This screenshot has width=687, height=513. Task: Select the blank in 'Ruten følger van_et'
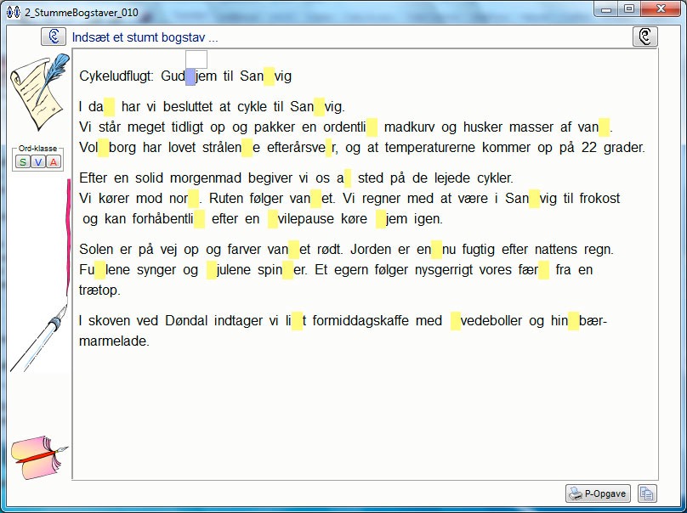click(x=316, y=199)
